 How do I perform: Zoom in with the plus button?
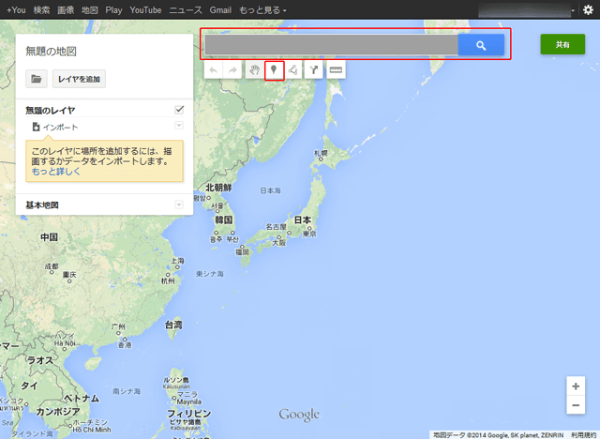coord(576,386)
